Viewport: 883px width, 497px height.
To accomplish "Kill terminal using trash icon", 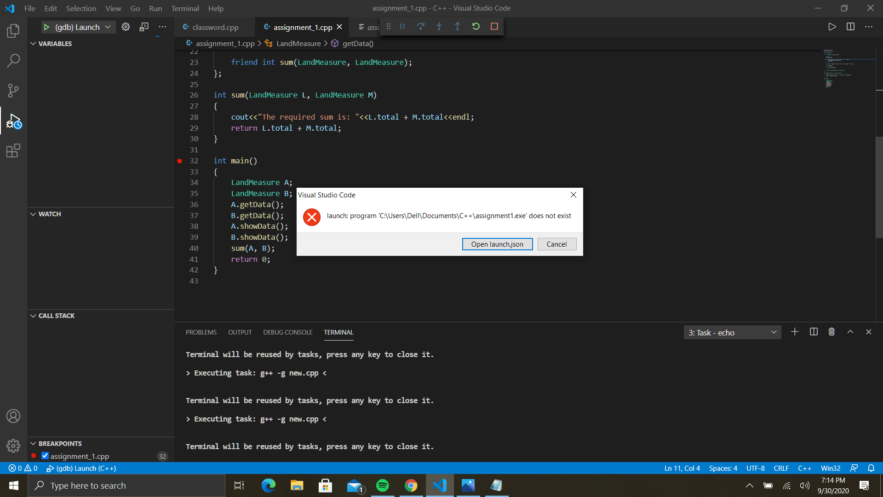I will (x=831, y=332).
